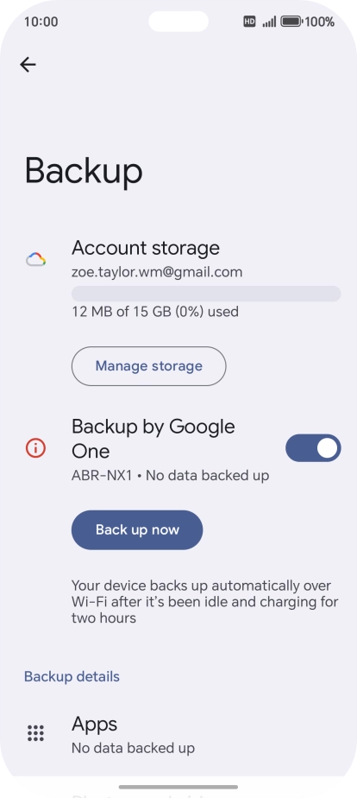Tap the Backup details section header
Viewport: 357px width, 798px height.
[72, 676]
